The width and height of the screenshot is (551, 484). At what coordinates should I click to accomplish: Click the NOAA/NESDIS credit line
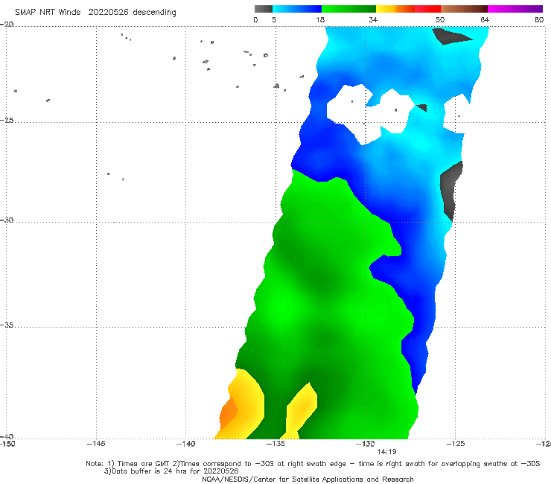(308, 479)
